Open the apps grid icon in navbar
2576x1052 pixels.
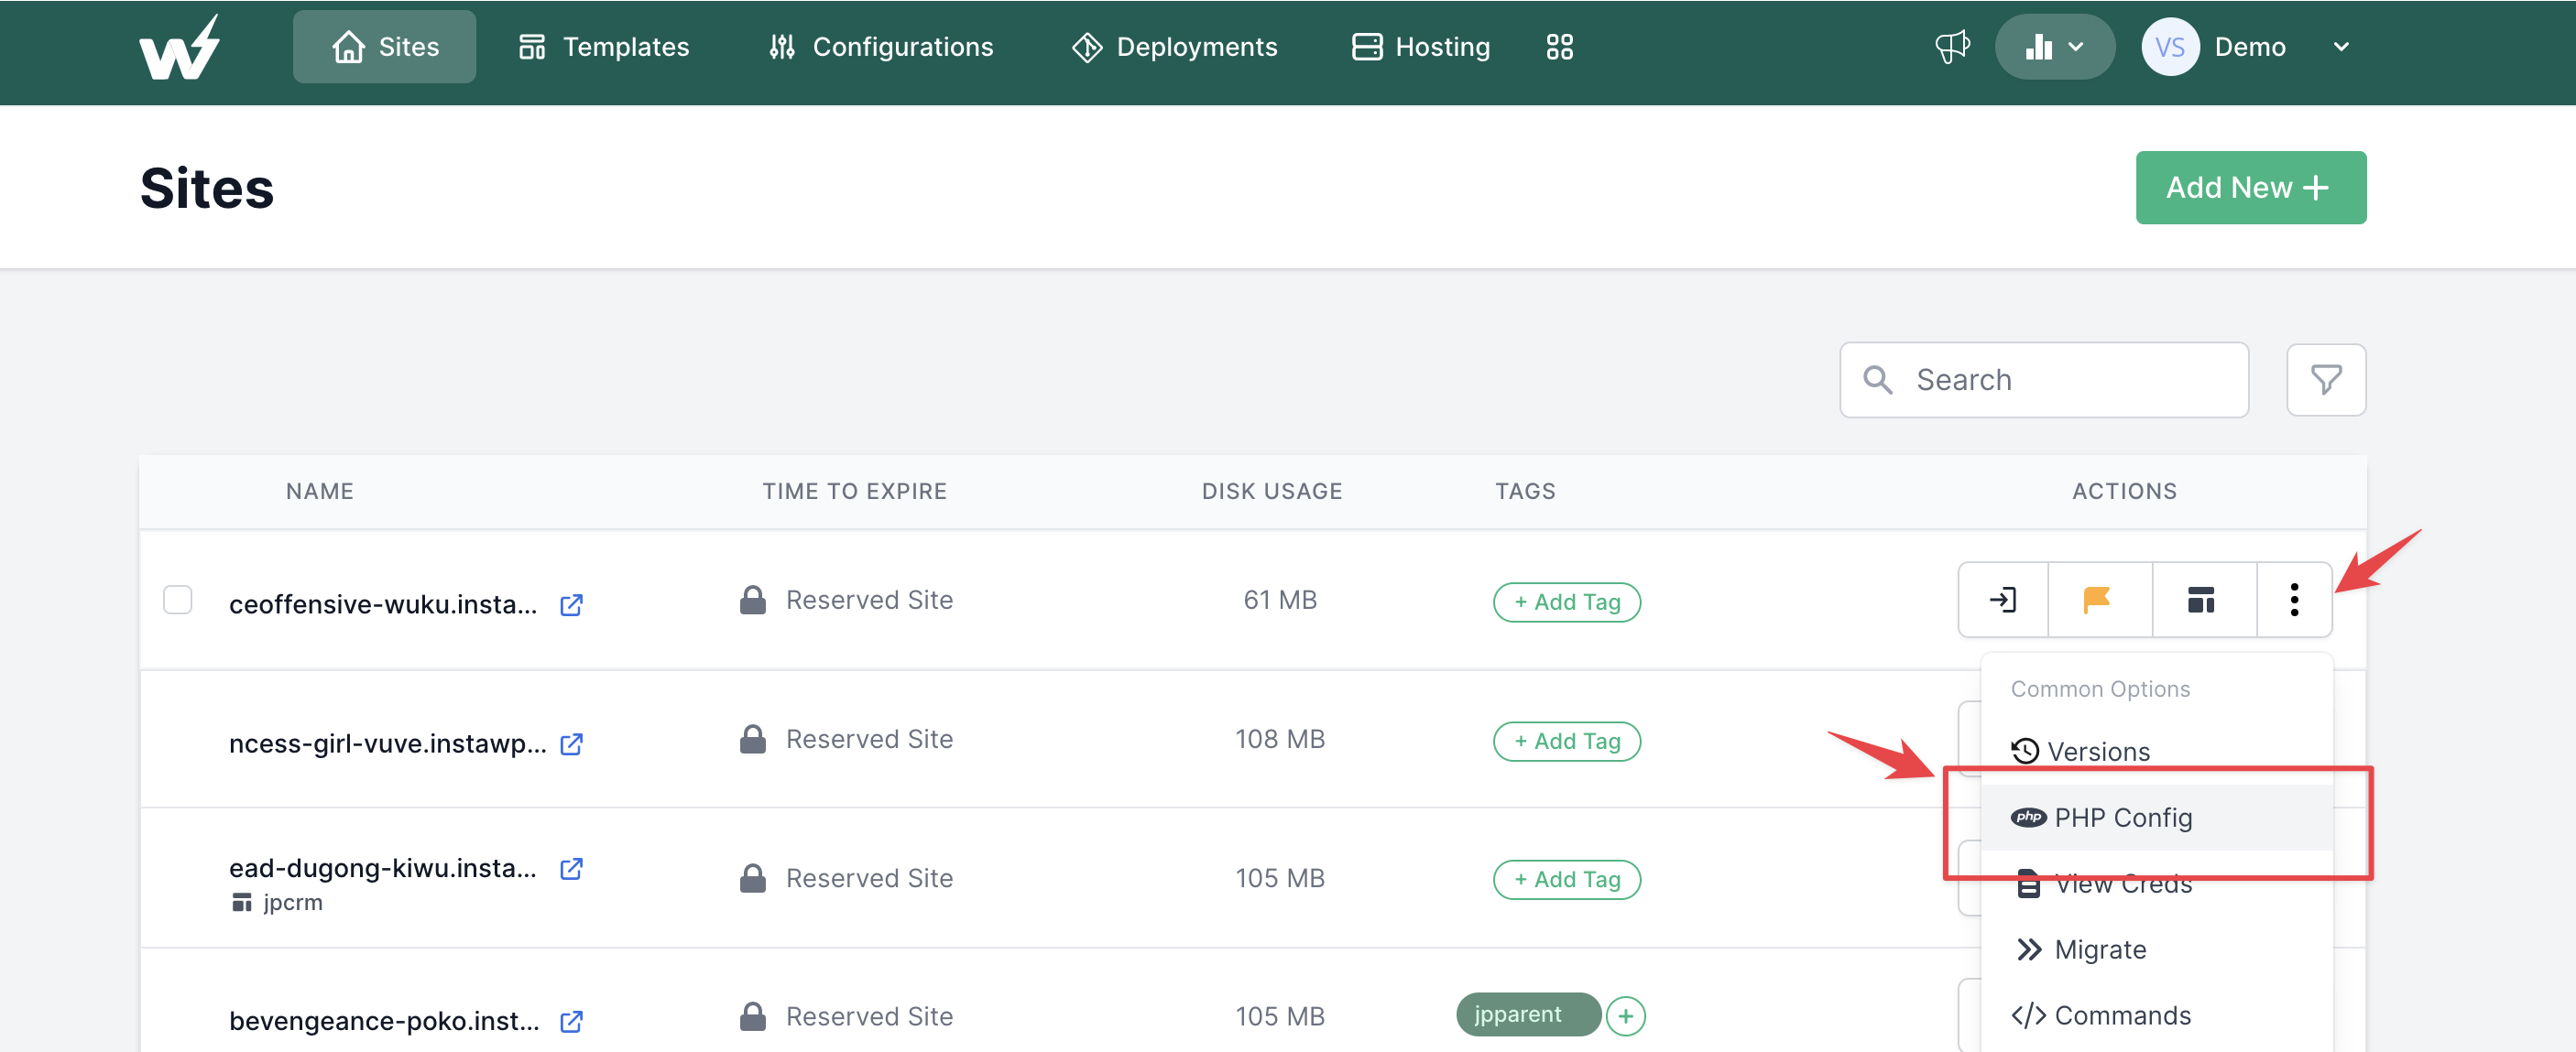pyautogui.click(x=1559, y=47)
